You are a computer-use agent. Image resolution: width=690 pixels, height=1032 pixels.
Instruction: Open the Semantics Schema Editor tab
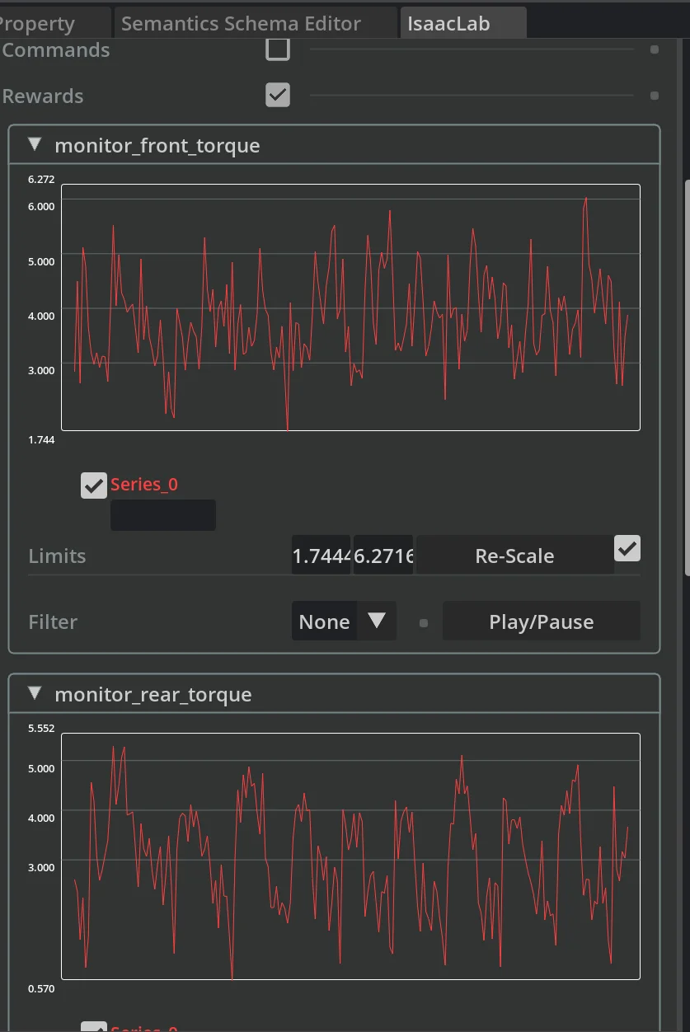pyautogui.click(x=241, y=24)
